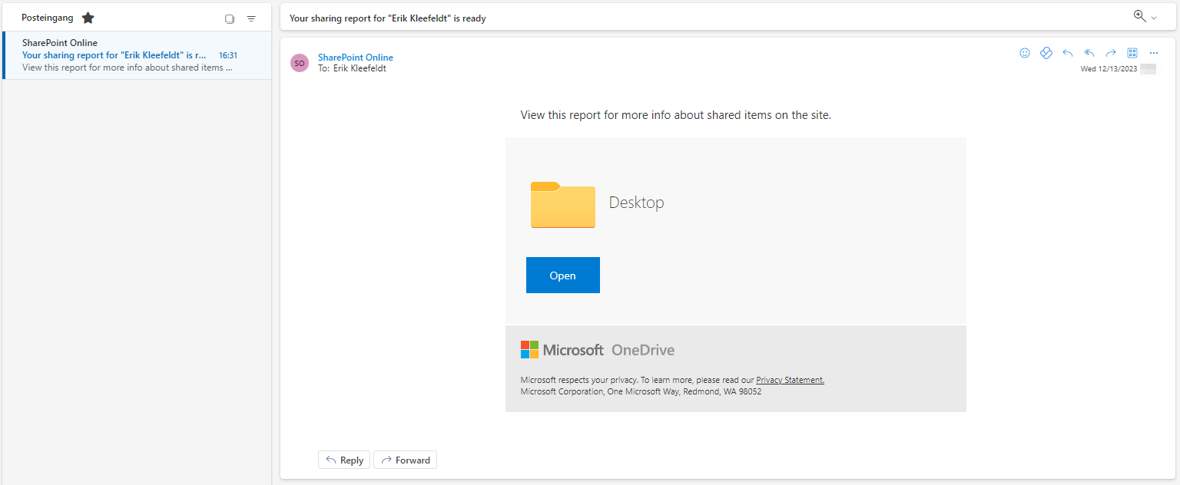Click the Posteingang folder title
The height and width of the screenshot is (485, 1180).
(48, 18)
